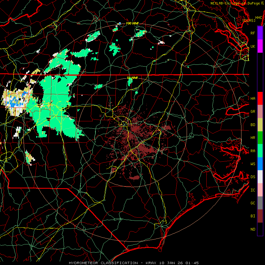Screen dimensions: 265x265
Task: Click the WS blue legend swatch
Action: pos(260,164)
